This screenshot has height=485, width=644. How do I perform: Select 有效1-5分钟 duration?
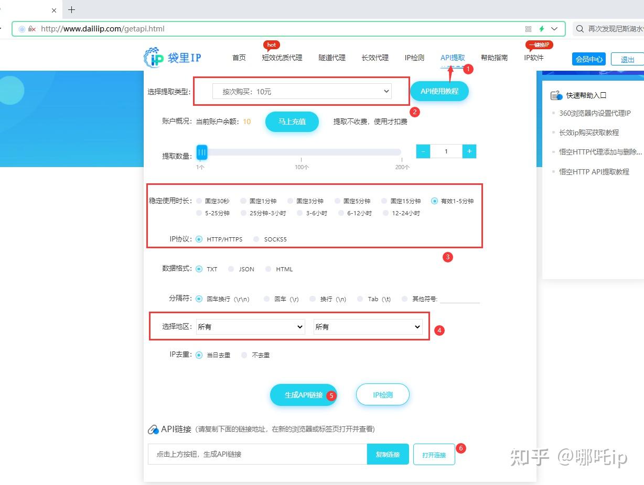(435, 201)
